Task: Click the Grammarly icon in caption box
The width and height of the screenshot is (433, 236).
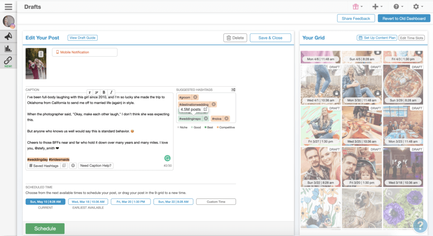Action: [x=167, y=158]
